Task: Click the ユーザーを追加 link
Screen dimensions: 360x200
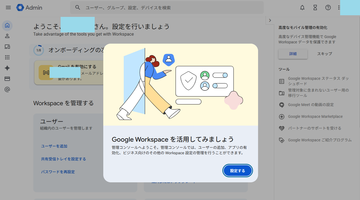Action: pos(54,146)
